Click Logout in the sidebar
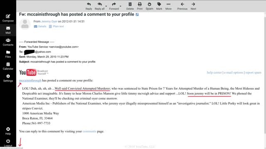The width and height of the screenshot is (266, 149). coord(8,143)
